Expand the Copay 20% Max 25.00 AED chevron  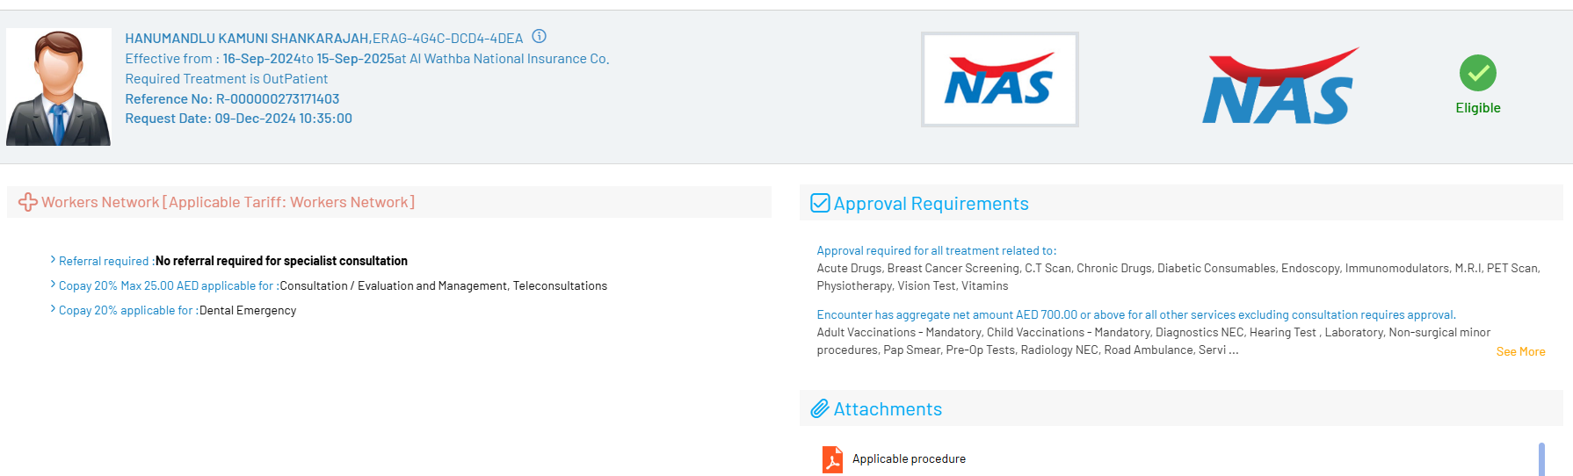pos(53,285)
